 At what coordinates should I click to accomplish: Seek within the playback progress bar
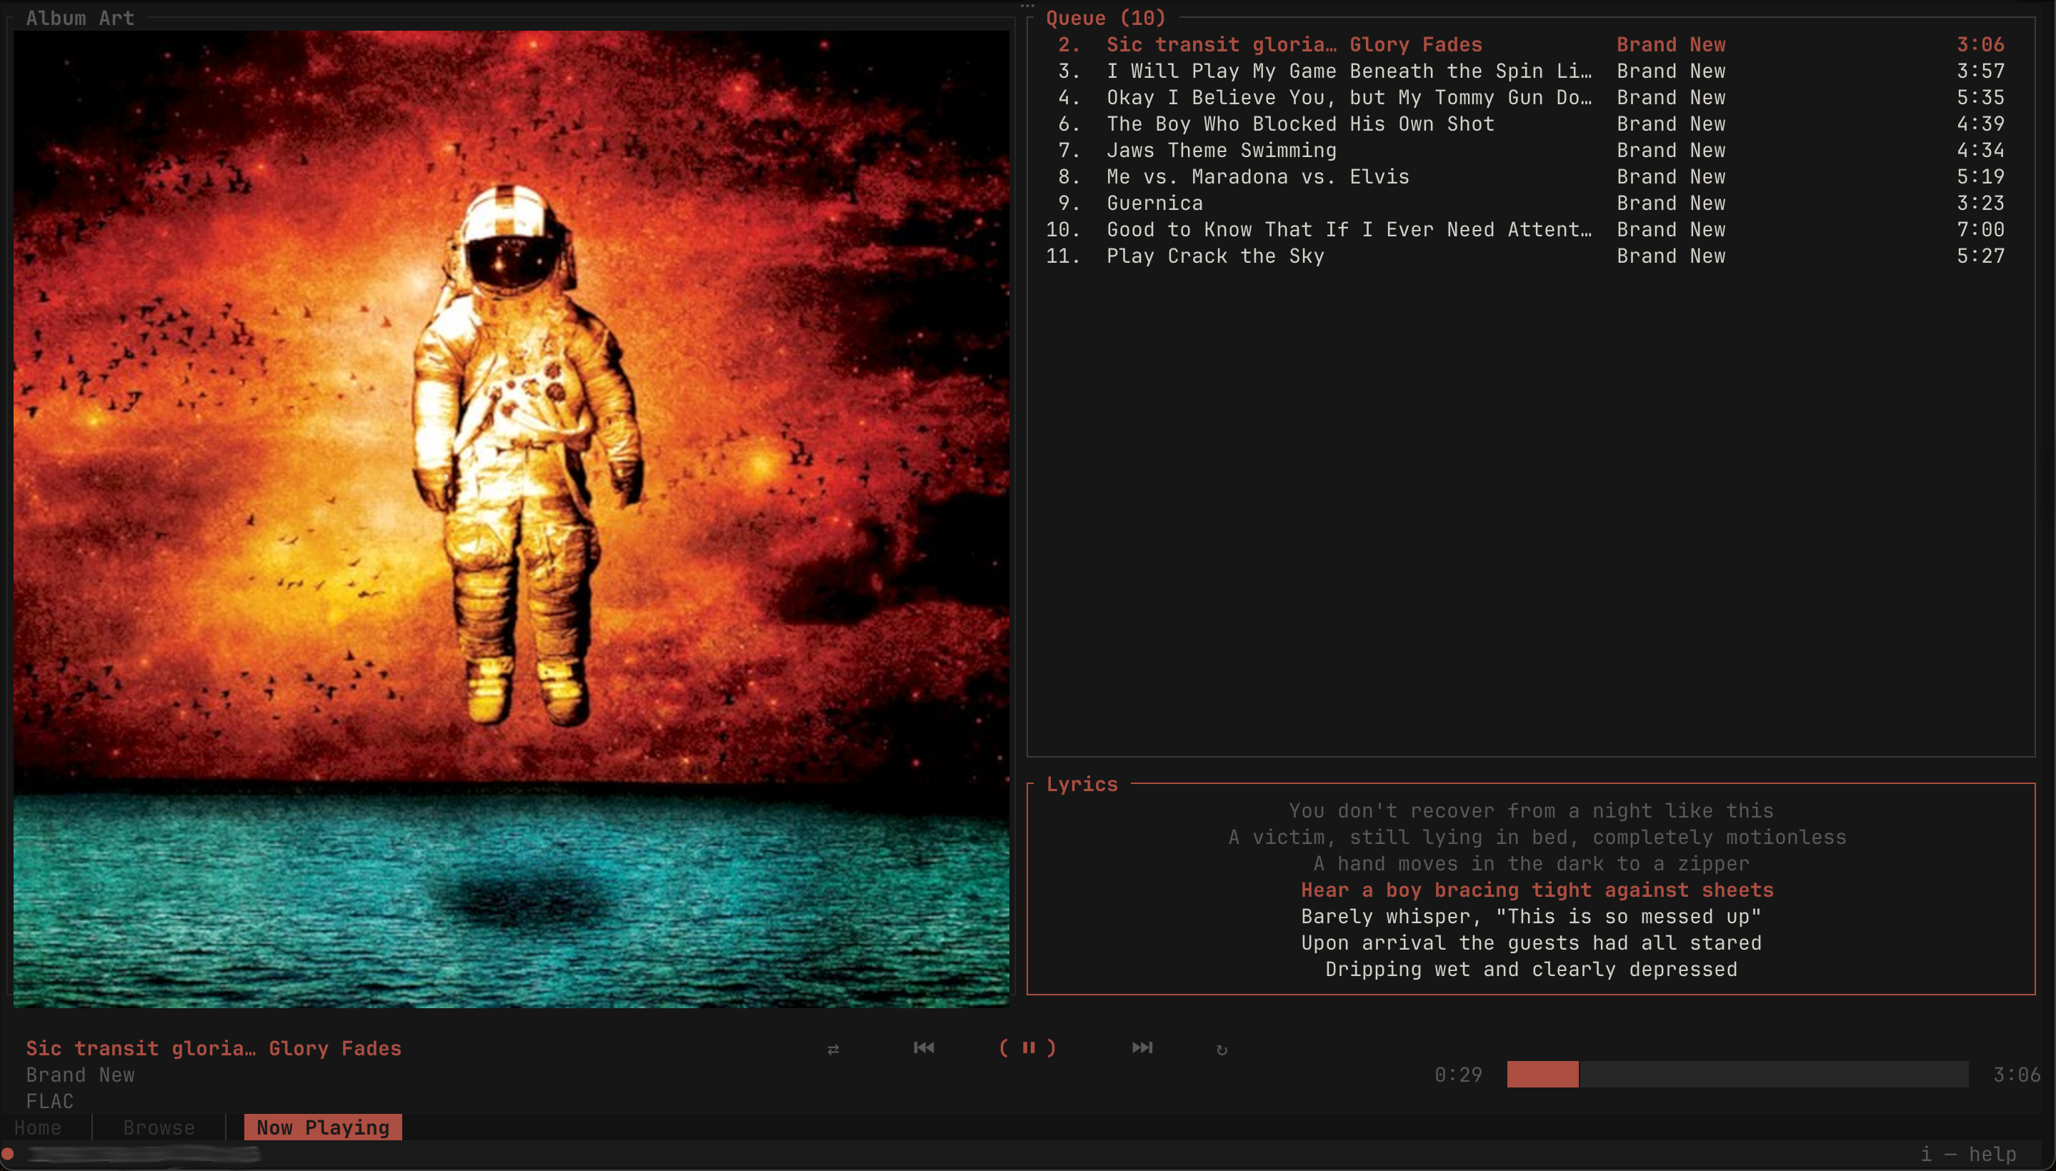[x=1737, y=1075]
